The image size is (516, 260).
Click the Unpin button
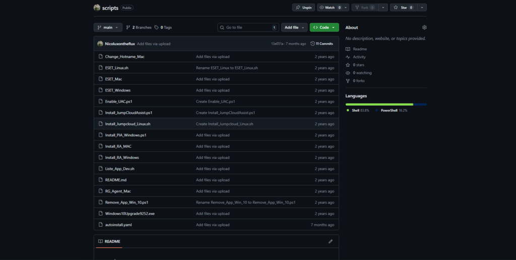(303, 8)
